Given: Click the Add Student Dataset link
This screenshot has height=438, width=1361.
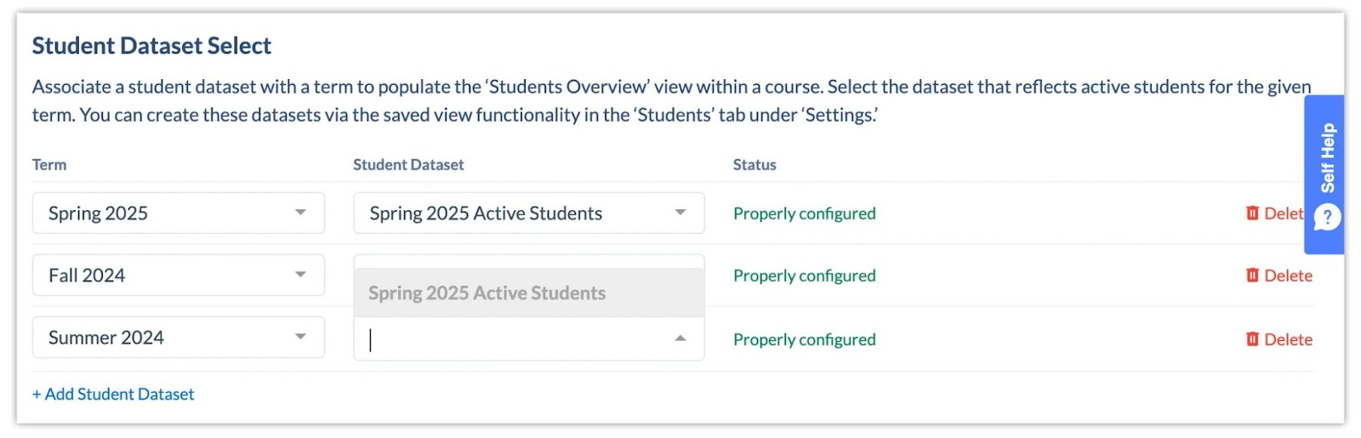Looking at the screenshot, I should tap(113, 394).
